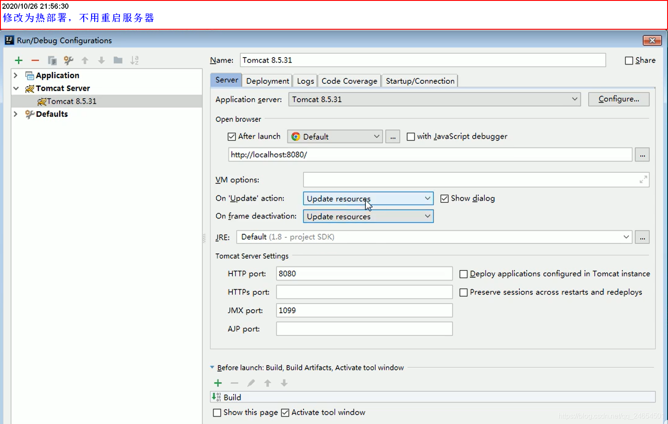Expand the Defaults tree node
The height and width of the screenshot is (424, 668).
[x=16, y=114]
